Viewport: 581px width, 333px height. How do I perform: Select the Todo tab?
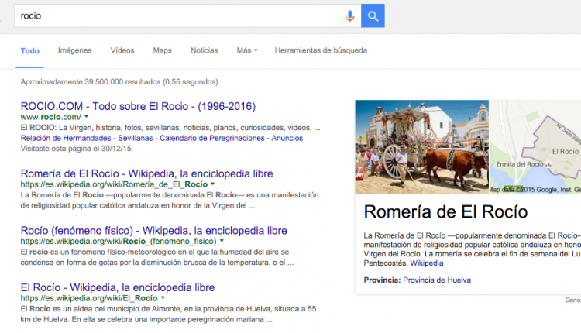coord(29,51)
